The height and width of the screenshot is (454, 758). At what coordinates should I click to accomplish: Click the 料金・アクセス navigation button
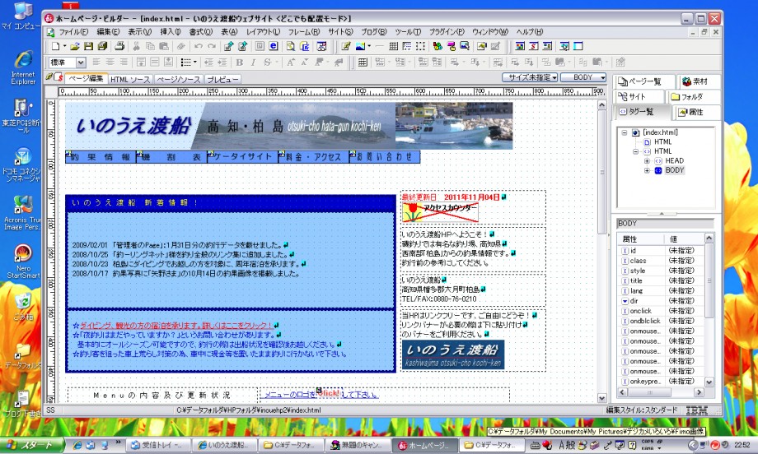coord(314,157)
